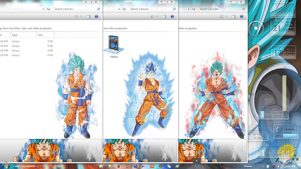This screenshot has height=169, width=301.
Task: Click the Themes label on taskbar
Action: (x=248, y=166)
